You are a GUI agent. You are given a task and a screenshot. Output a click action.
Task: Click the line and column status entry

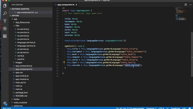tap(130, 108)
